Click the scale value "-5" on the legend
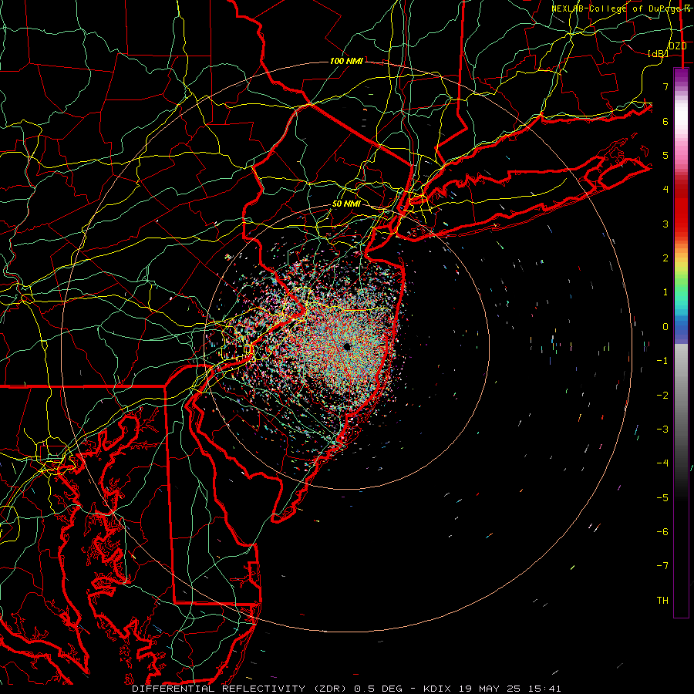 click(662, 498)
